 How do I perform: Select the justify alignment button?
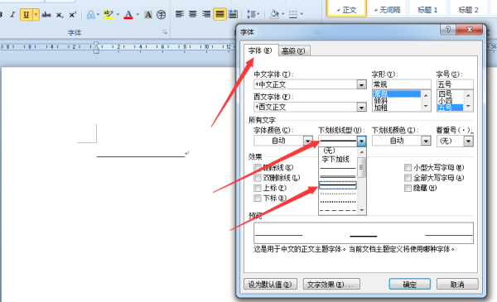tap(220, 14)
